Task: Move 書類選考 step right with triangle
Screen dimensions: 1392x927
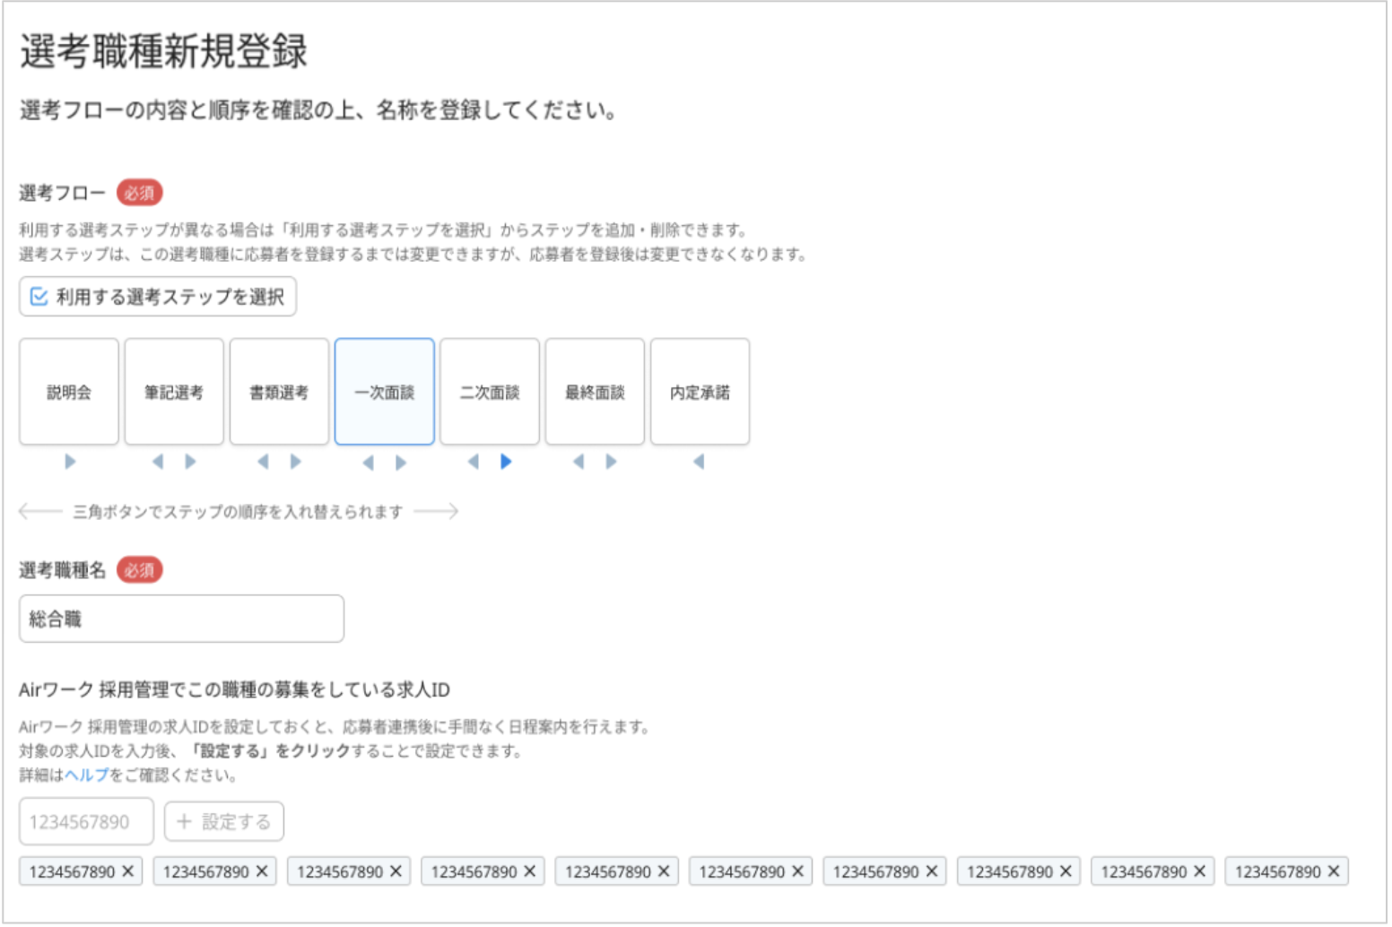Action: click(296, 462)
